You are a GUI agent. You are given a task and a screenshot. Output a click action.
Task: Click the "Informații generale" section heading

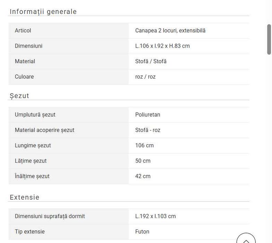click(x=43, y=12)
